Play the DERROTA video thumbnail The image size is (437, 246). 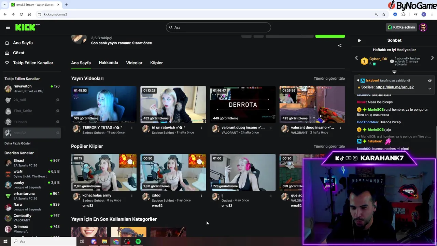243,104
